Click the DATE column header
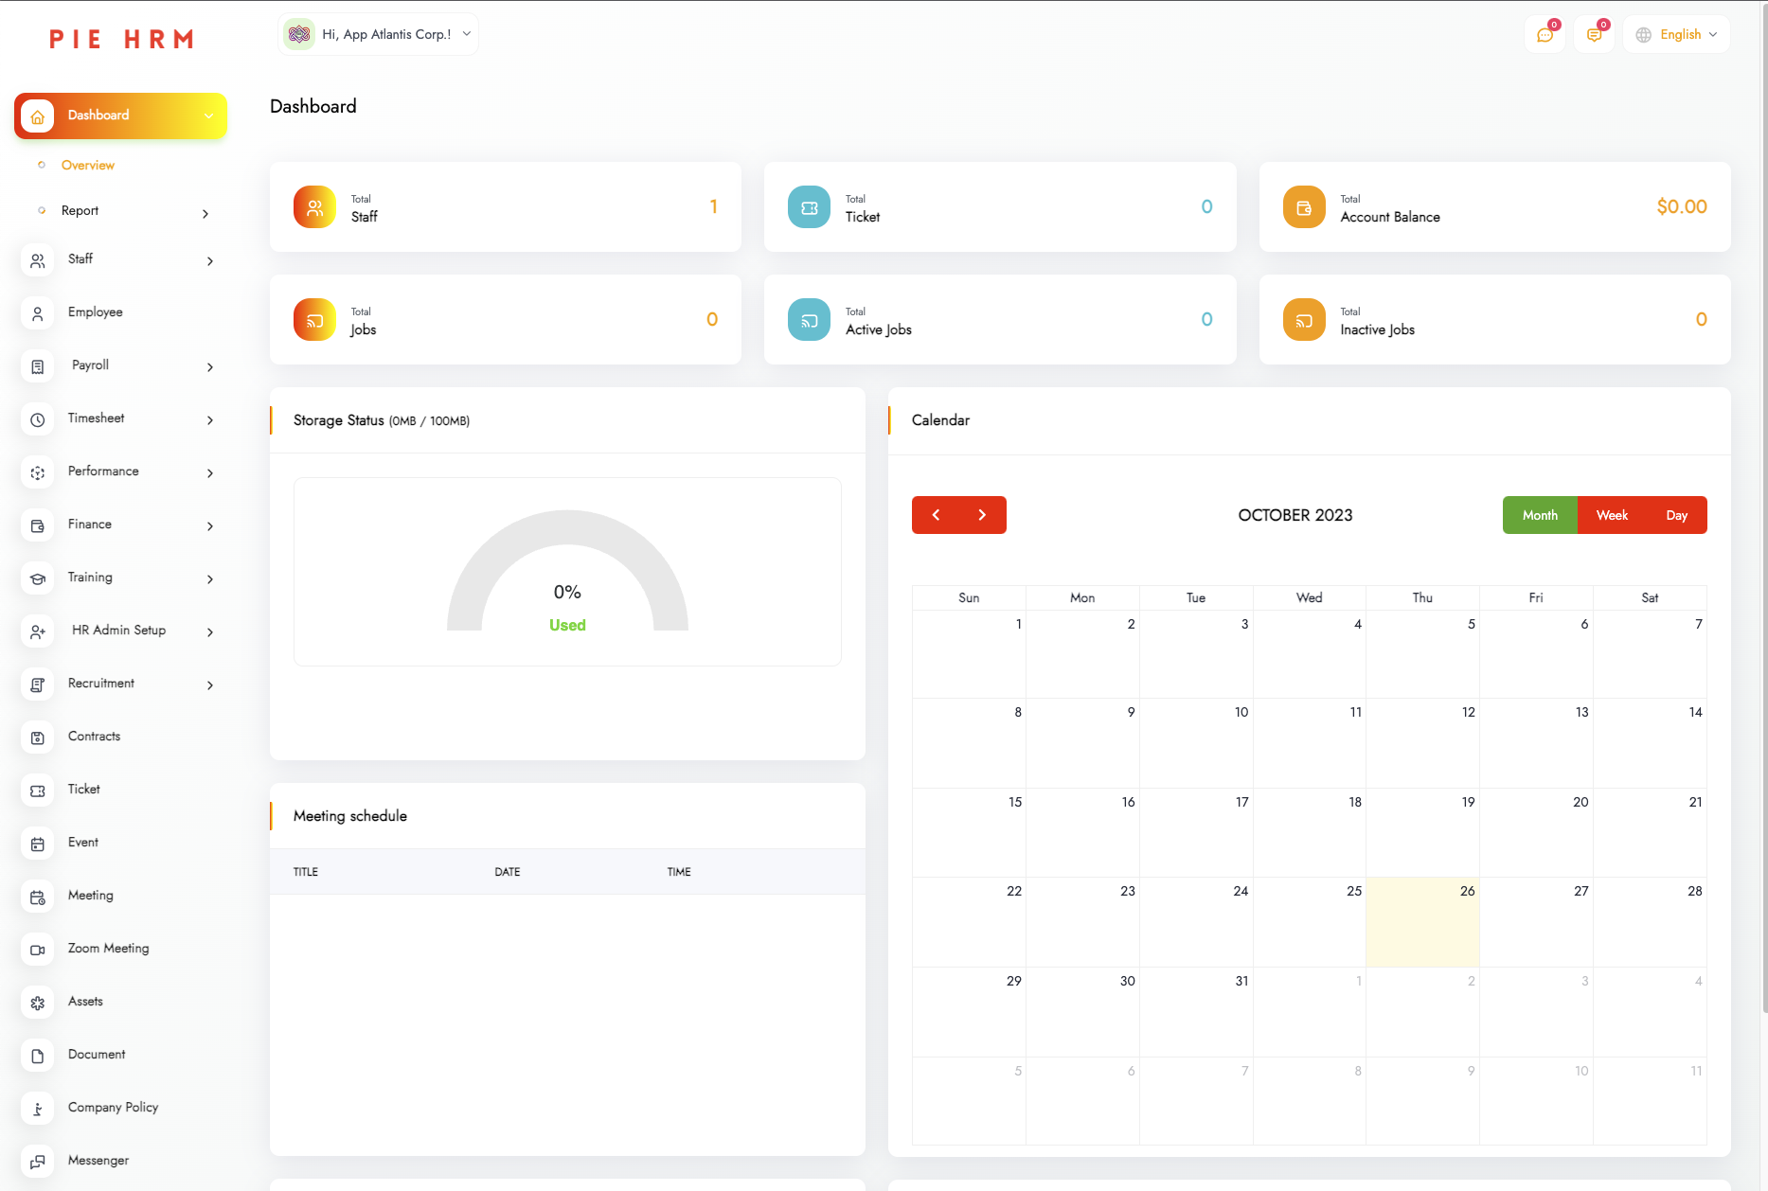Screen dimensions: 1768x1191 click(x=508, y=872)
